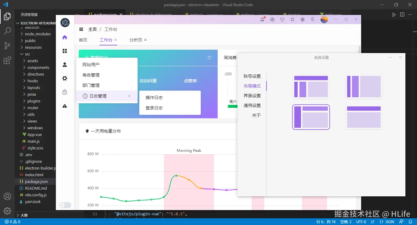417x225 pixels.
Task: Click the pin icon in admin top bar
Action: coord(313,20)
